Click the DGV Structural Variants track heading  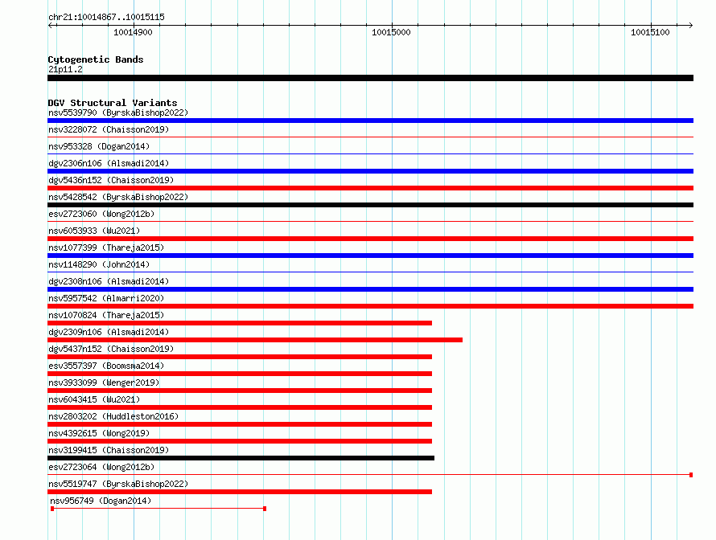click(113, 103)
